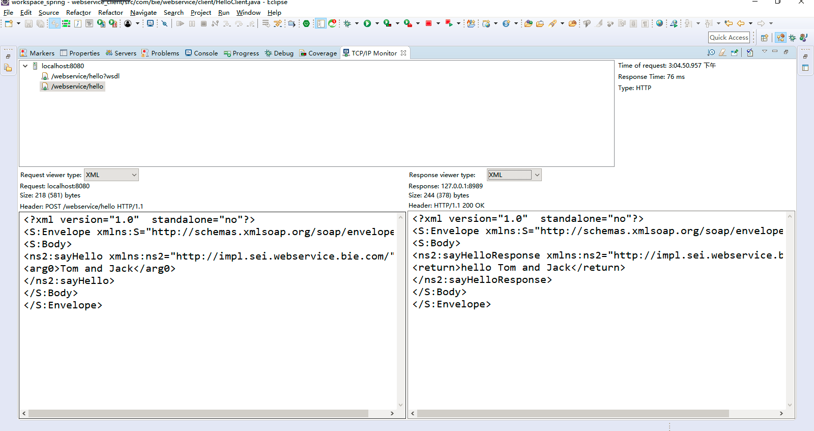Switch to the Markers tab
Viewport: 814px width, 431px height.
coord(37,53)
